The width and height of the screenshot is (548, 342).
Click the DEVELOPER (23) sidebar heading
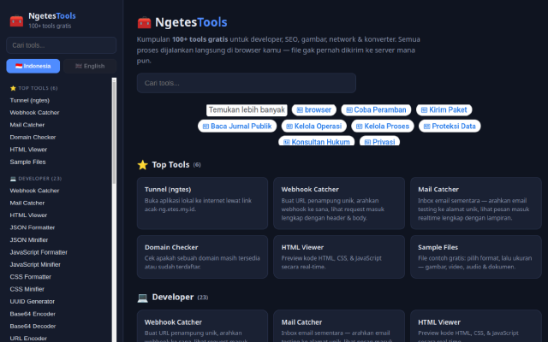(36, 179)
